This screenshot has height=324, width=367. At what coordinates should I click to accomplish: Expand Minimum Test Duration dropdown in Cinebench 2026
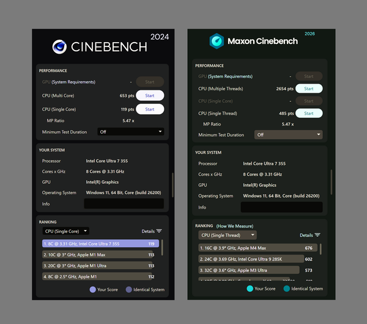(x=288, y=135)
